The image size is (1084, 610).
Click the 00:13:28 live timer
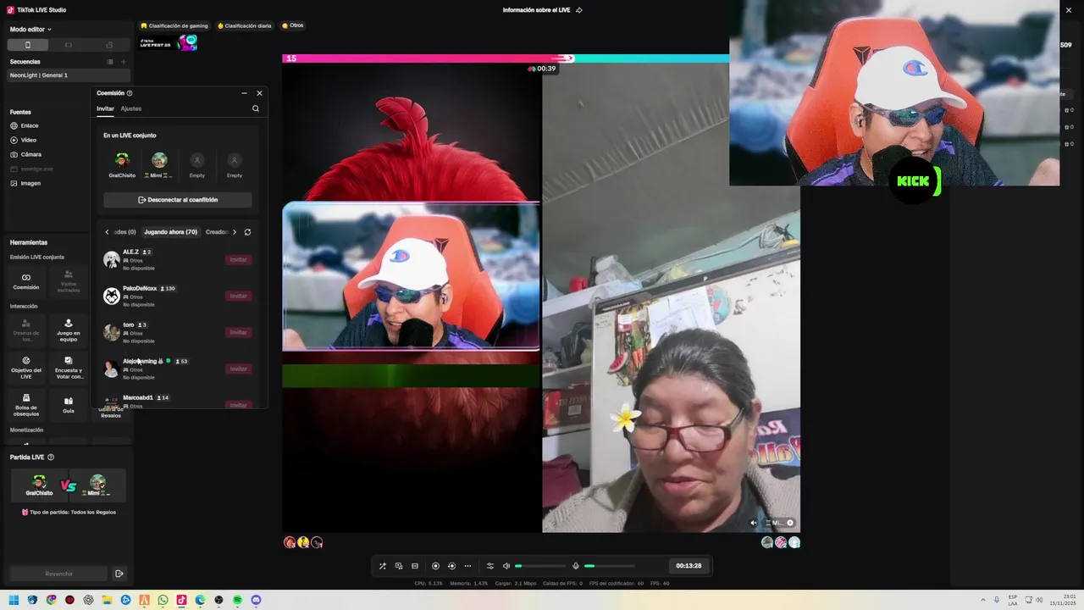click(689, 566)
